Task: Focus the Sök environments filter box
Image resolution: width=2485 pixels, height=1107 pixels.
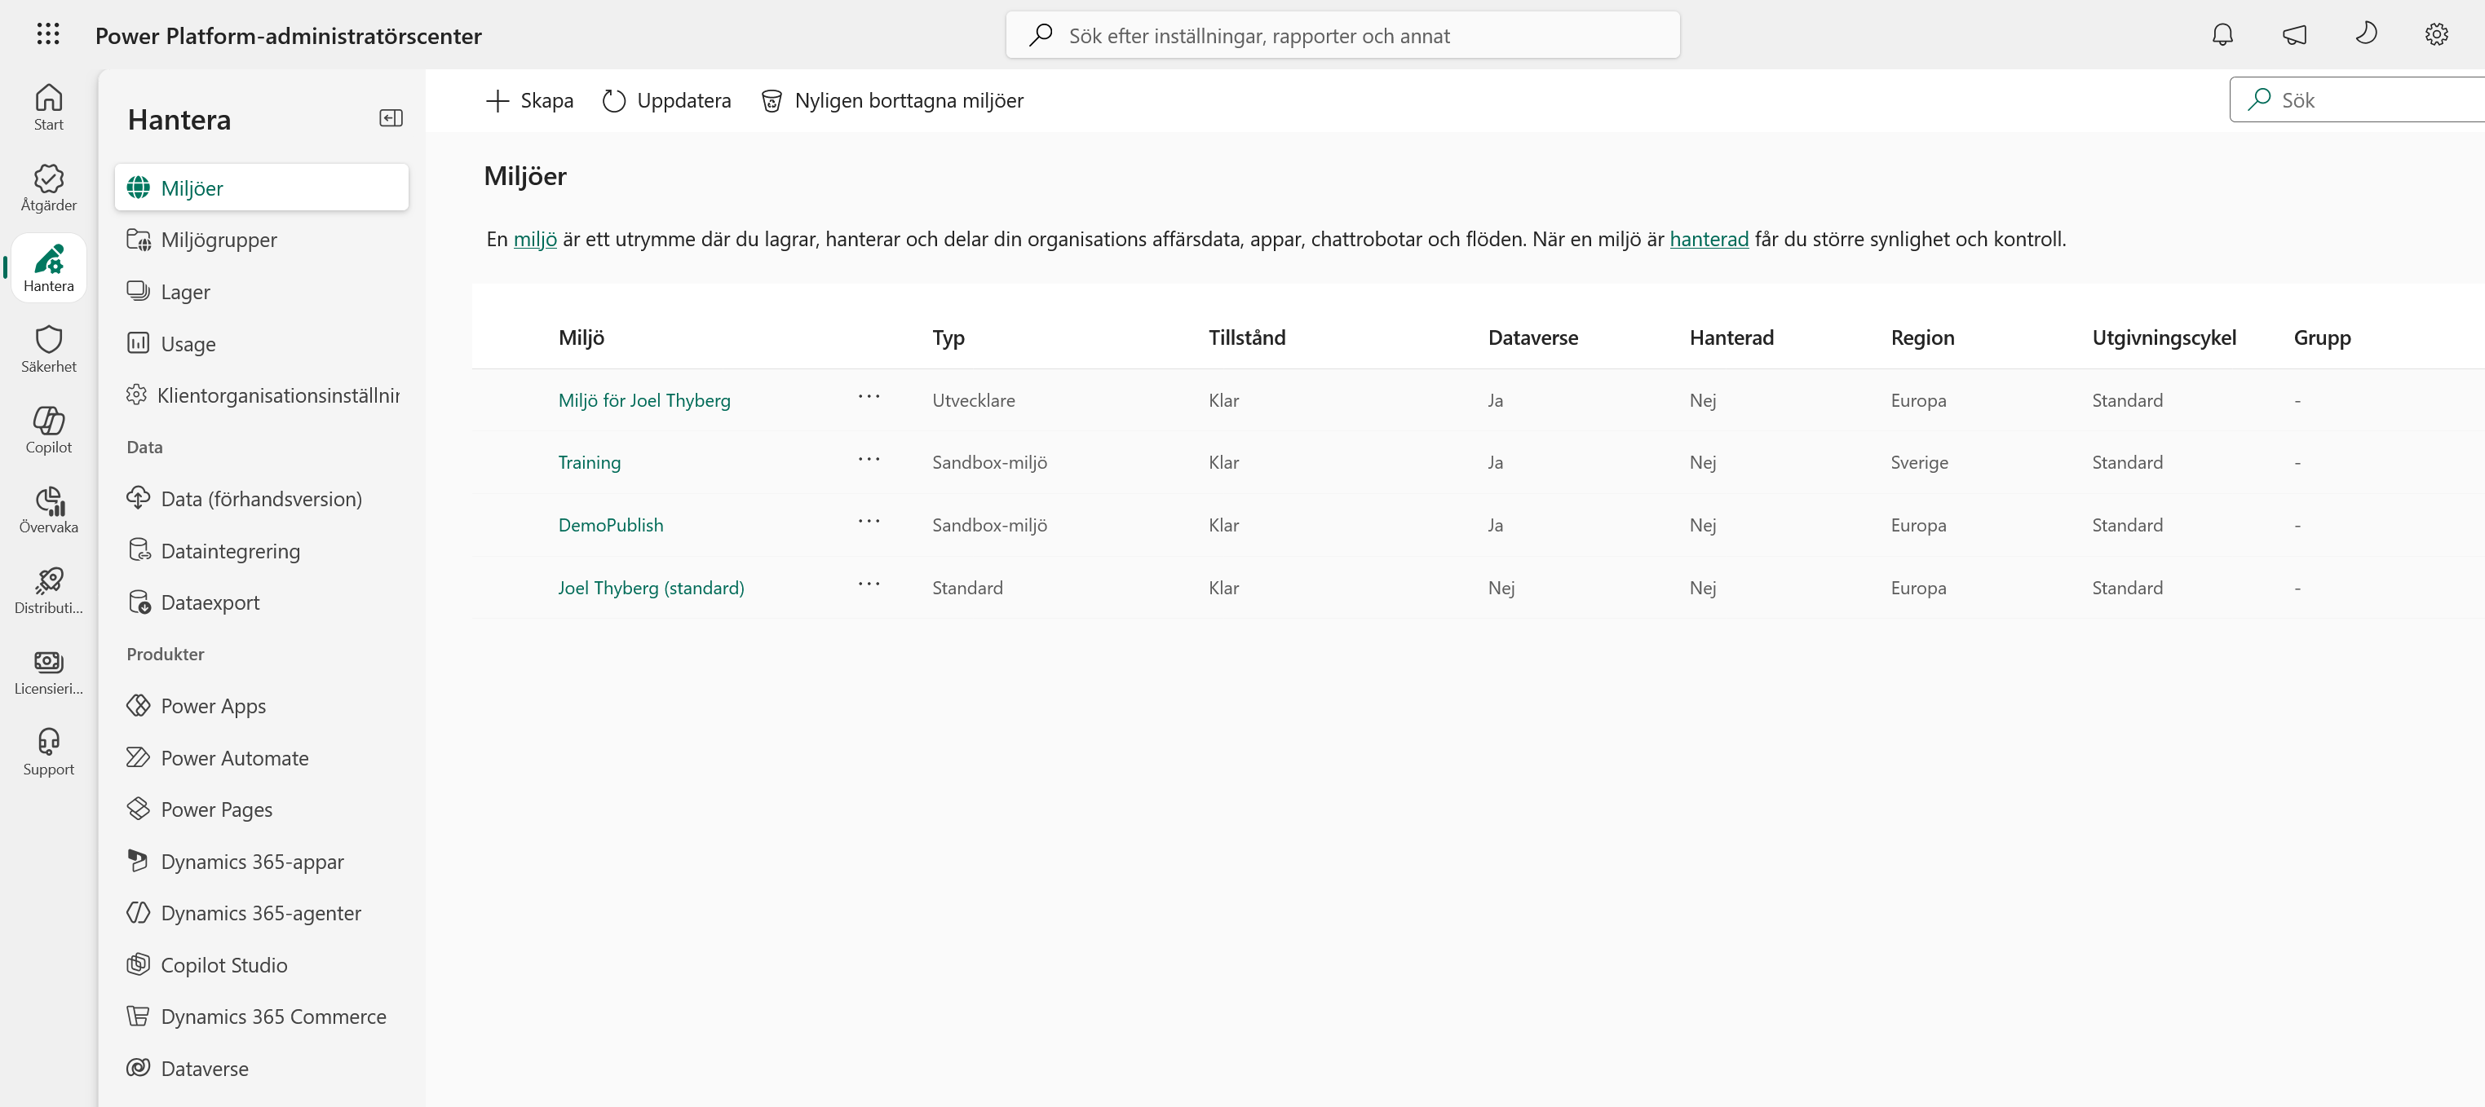Action: click(2358, 99)
